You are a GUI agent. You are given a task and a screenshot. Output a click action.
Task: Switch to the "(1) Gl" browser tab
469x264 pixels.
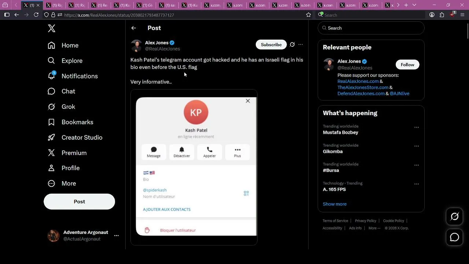coord(145,5)
